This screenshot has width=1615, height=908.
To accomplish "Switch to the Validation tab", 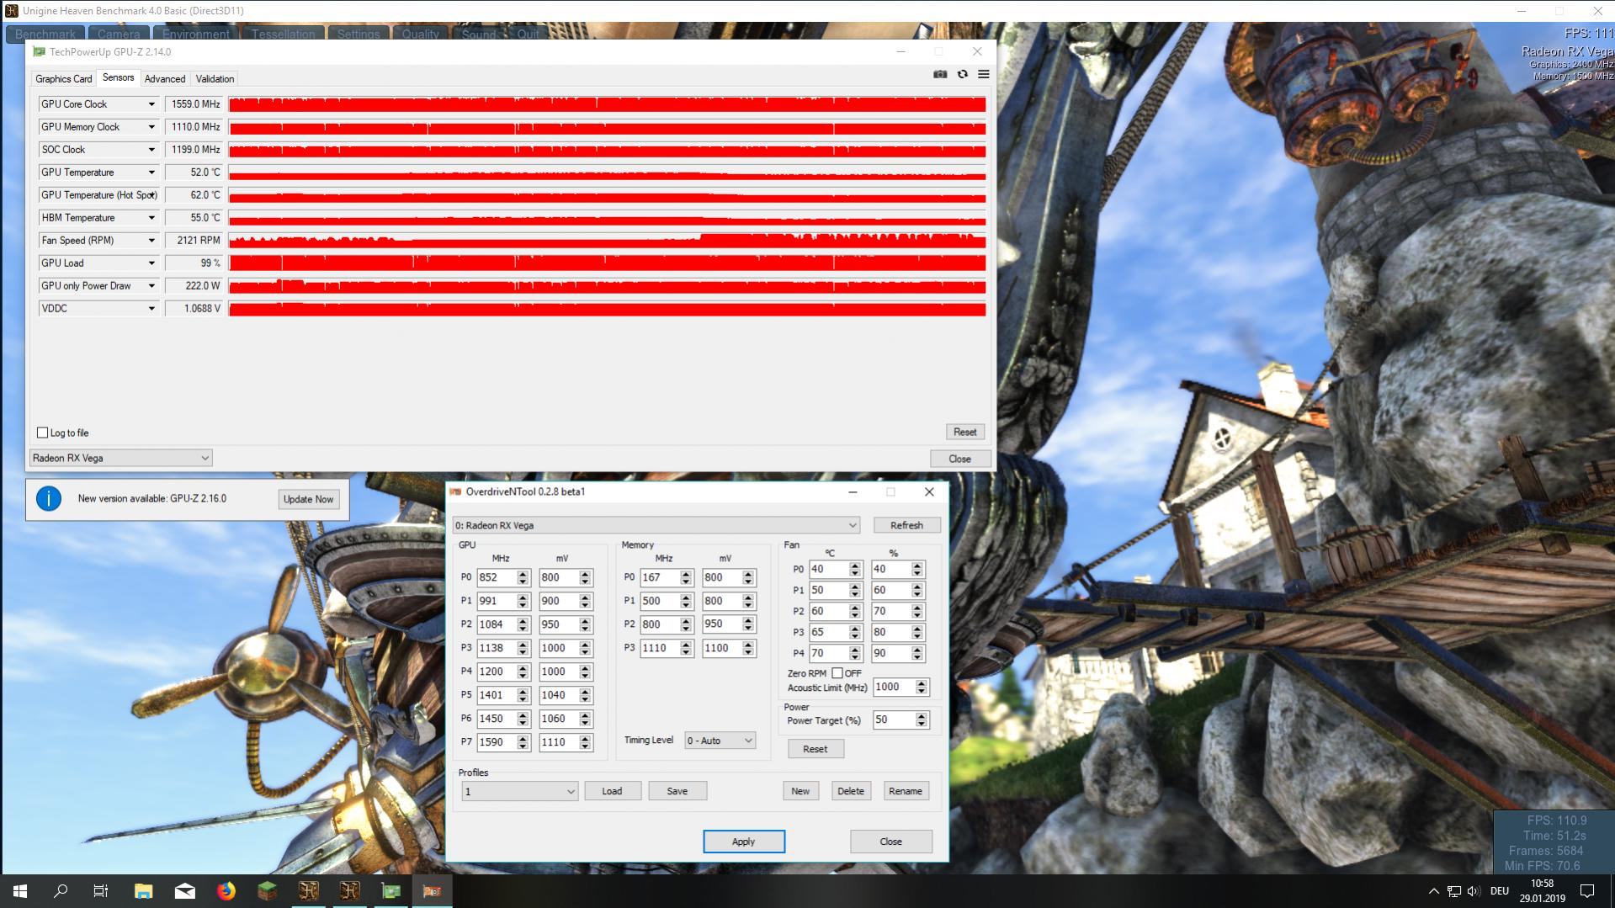I will [x=215, y=79].
